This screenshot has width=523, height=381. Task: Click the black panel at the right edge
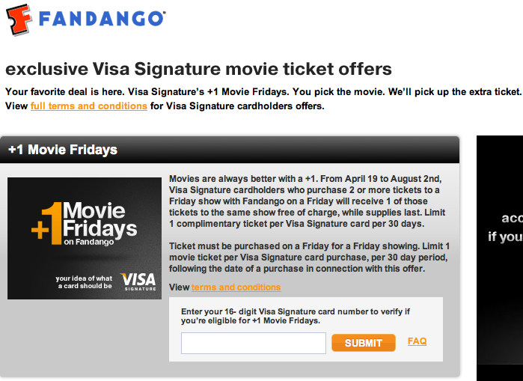click(x=500, y=258)
